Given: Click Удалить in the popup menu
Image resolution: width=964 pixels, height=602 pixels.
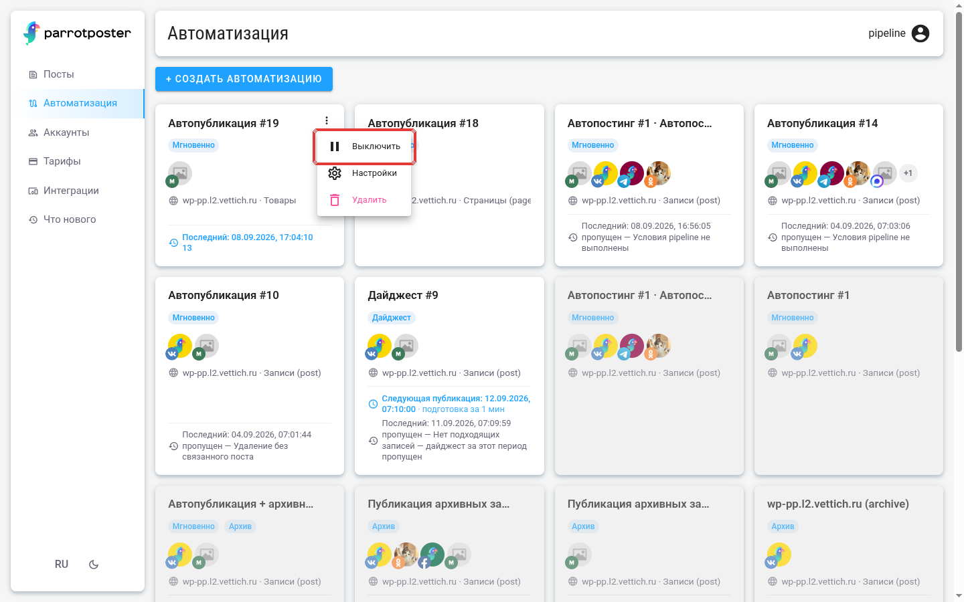Looking at the screenshot, I should click(364, 200).
